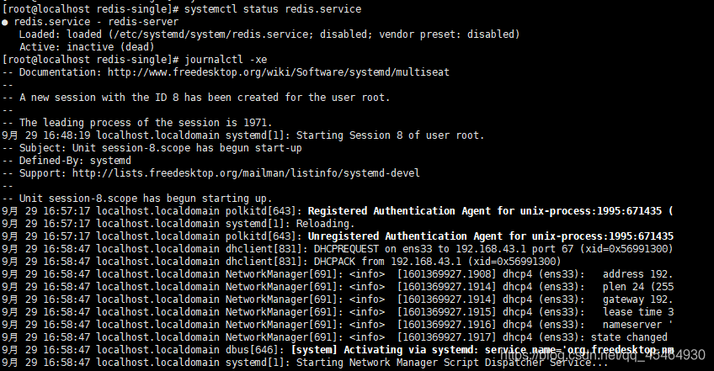Click 'Unit session-8.scope has begun starting up.' line
This screenshot has height=371, width=714.
click(x=137, y=199)
